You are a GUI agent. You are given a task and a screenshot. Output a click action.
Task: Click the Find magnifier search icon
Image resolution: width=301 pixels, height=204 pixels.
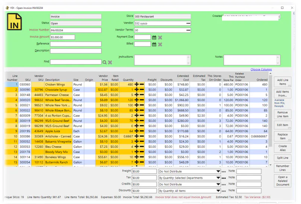[x=105, y=62]
